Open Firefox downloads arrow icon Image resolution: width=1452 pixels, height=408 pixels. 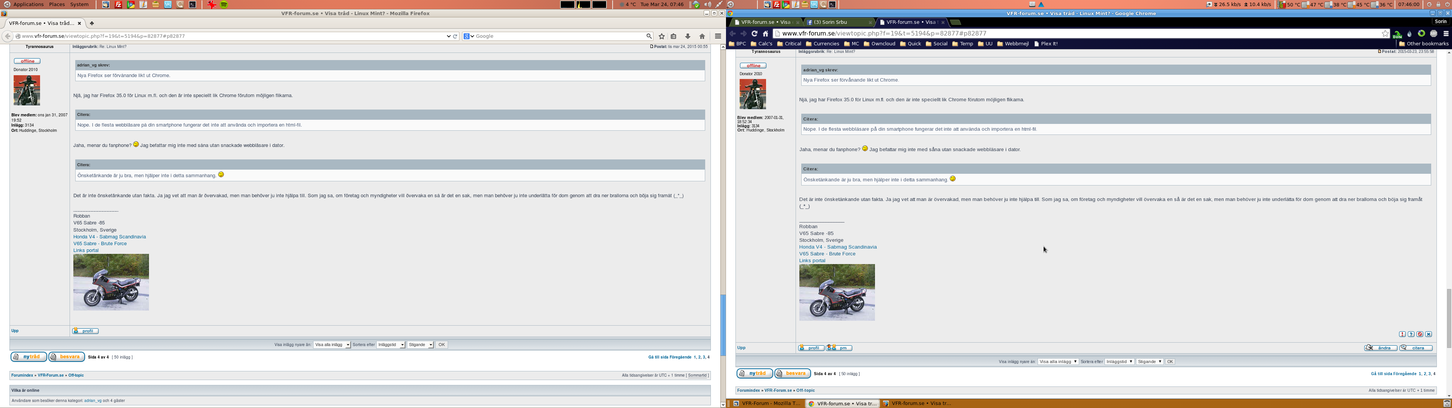pos(688,36)
